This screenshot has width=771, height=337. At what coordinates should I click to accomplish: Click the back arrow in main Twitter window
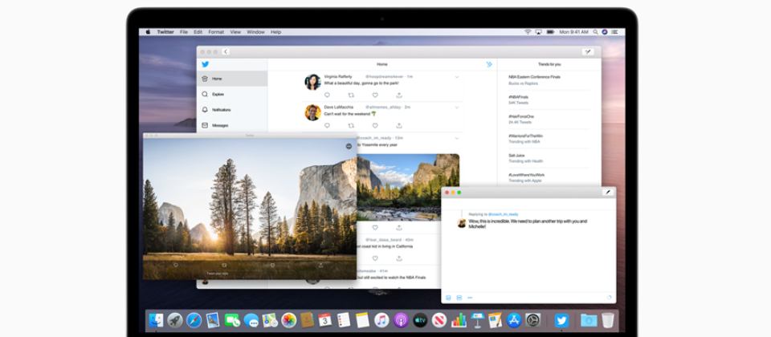tap(226, 51)
